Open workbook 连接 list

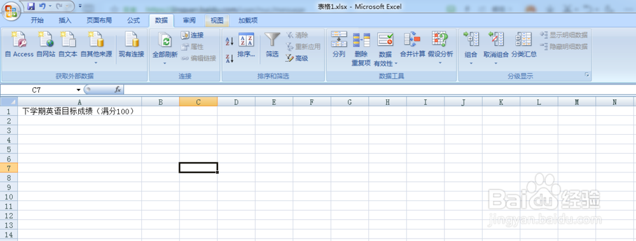[192, 36]
